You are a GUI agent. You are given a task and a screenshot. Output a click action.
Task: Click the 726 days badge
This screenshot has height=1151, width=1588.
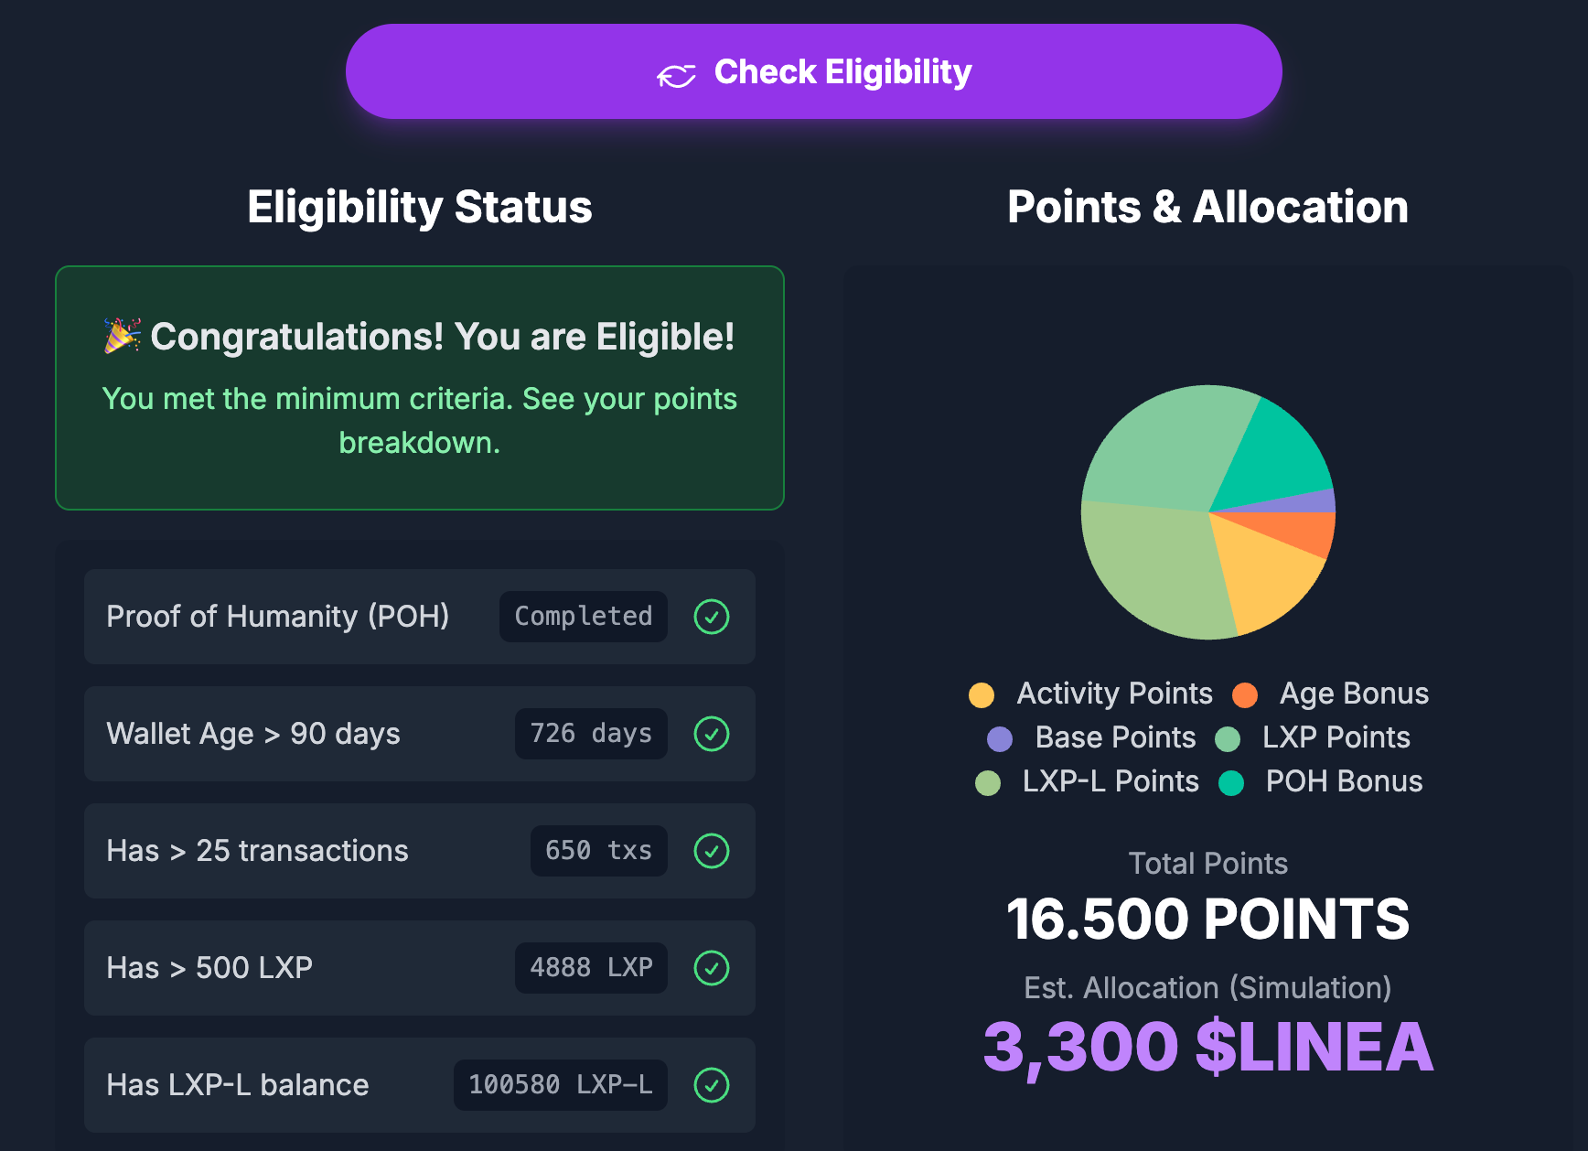point(591,734)
